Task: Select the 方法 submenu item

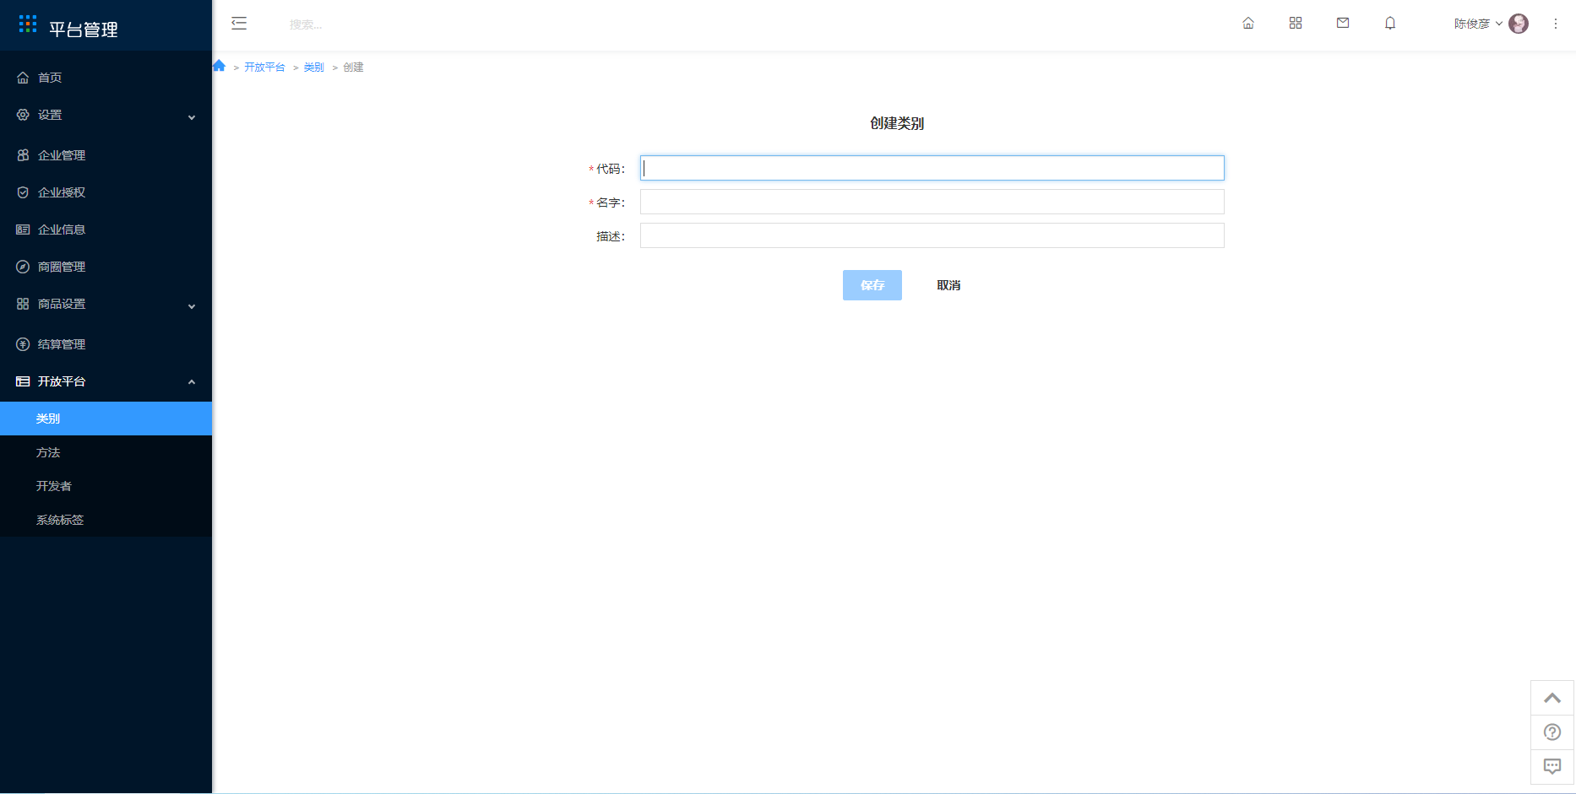Action: 106,452
